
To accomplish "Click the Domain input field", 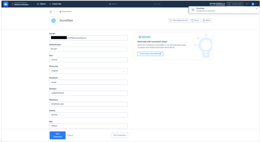I will click(x=88, y=38).
